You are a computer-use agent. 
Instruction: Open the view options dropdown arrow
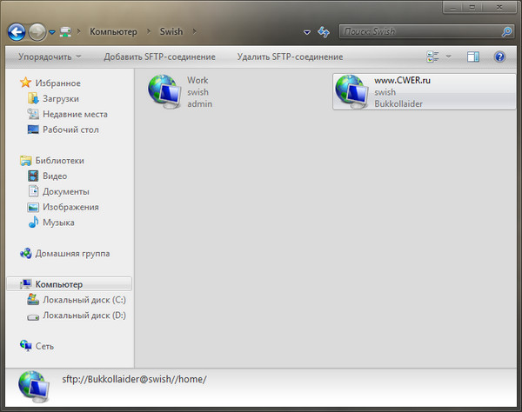pos(448,56)
